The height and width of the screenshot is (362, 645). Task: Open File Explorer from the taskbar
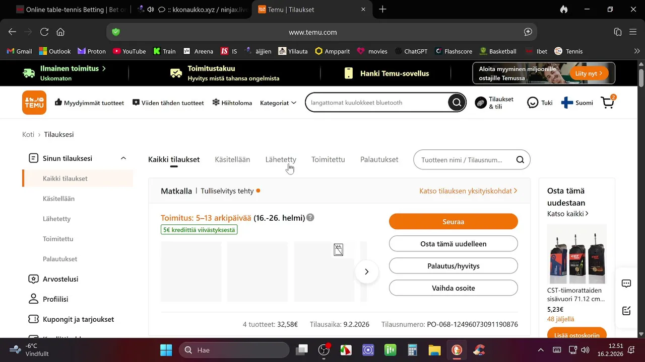tap(434, 350)
